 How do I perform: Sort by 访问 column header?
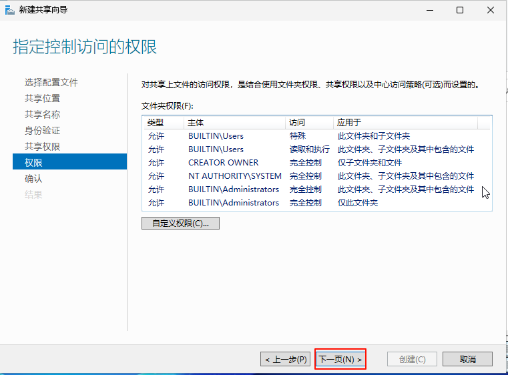(x=296, y=123)
